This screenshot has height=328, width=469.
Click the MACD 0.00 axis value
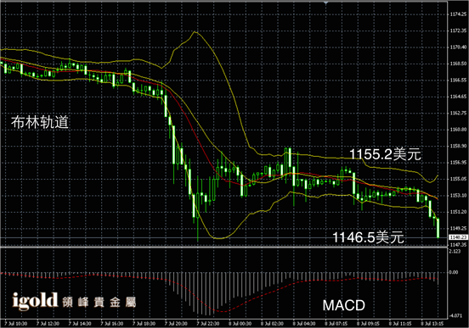pos(454,272)
